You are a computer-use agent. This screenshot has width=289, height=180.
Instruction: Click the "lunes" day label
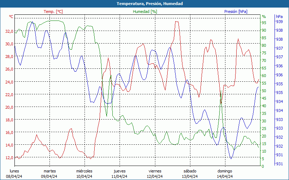[14, 171]
